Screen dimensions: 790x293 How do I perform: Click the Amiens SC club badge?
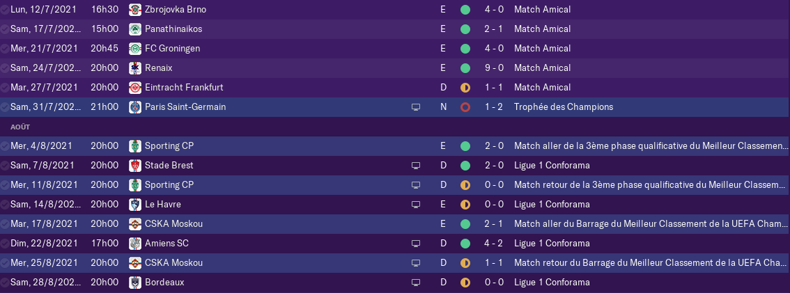[x=134, y=244]
